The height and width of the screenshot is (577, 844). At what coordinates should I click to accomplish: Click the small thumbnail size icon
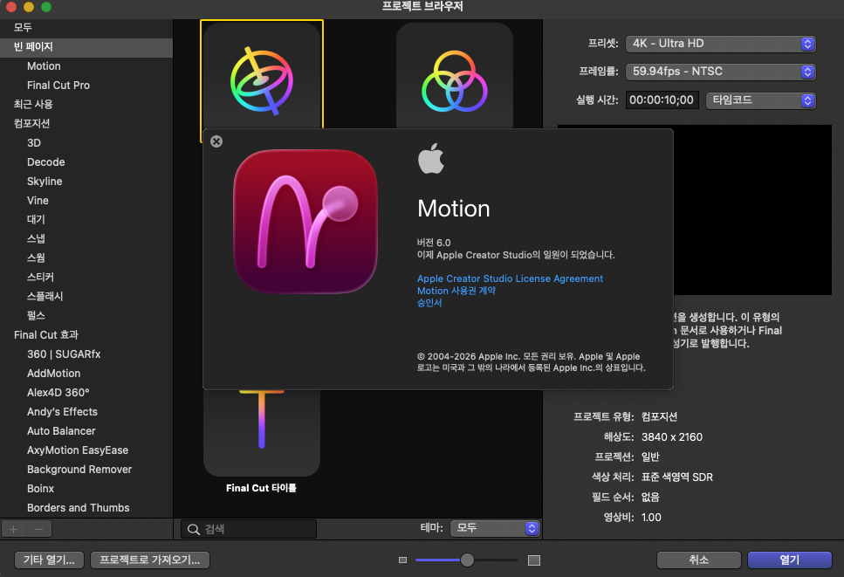coord(402,560)
